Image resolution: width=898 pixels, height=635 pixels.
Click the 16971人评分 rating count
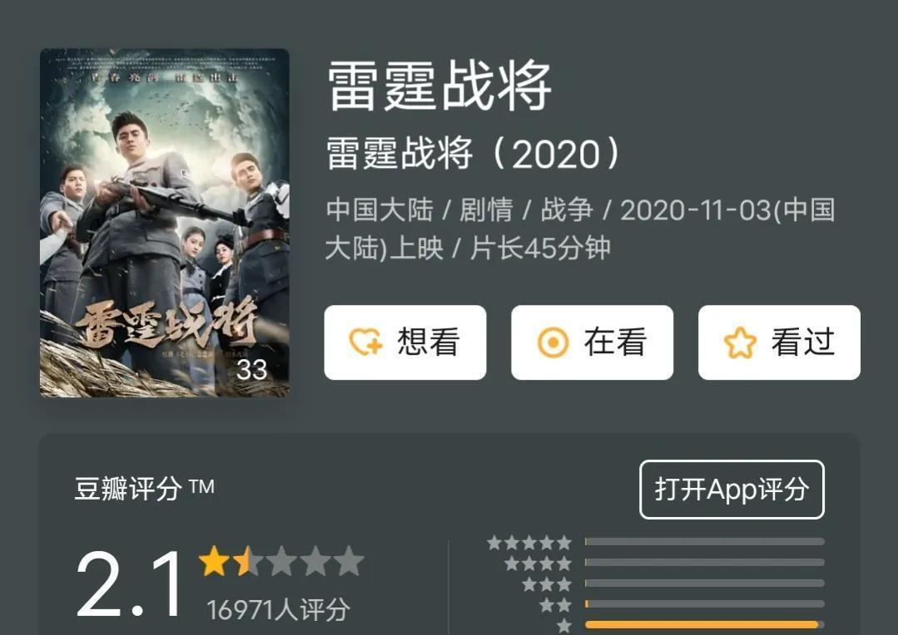[278, 610]
